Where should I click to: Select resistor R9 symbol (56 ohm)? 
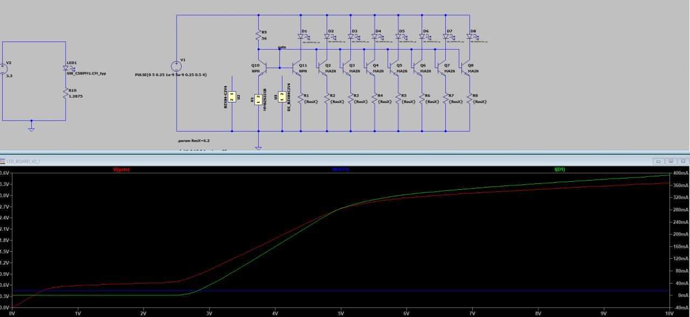coord(259,36)
